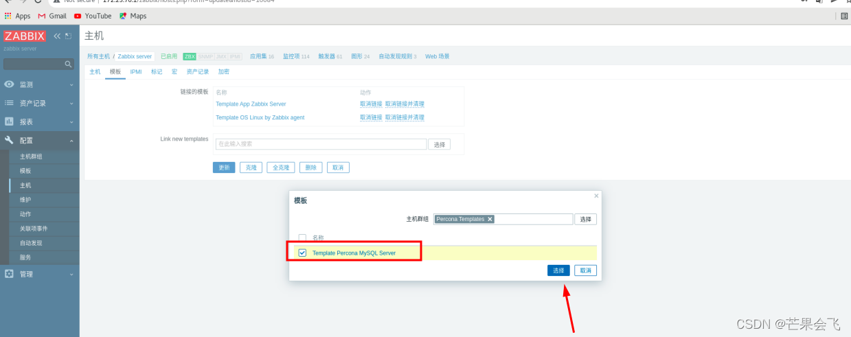Click the ZBX availability badge
Viewport: 851px width, 337px height.
190,56
